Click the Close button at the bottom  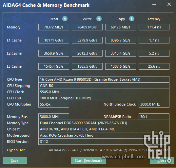(x=162, y=160)
